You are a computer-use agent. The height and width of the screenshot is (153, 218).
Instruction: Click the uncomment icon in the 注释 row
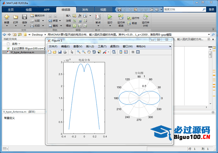coord(80,21)
